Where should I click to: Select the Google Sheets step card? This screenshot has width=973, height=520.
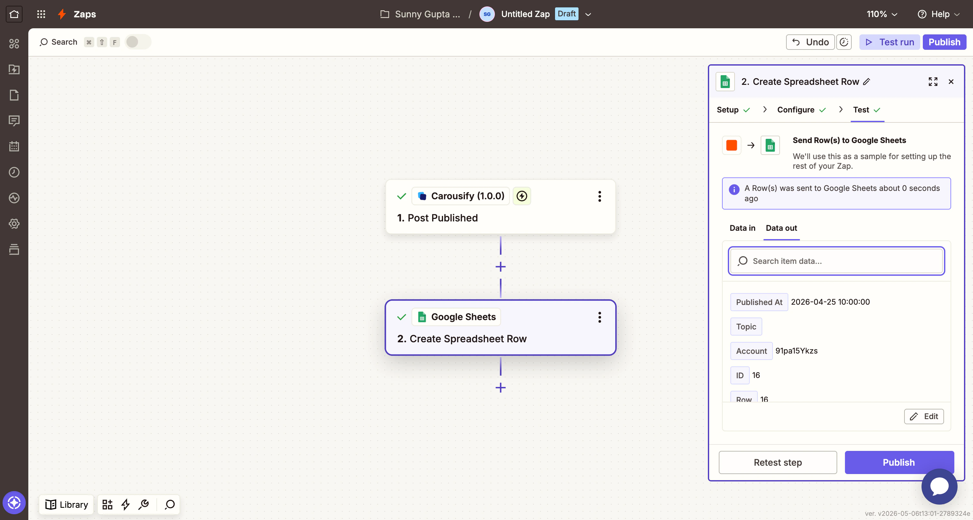[x=500, y=327]
